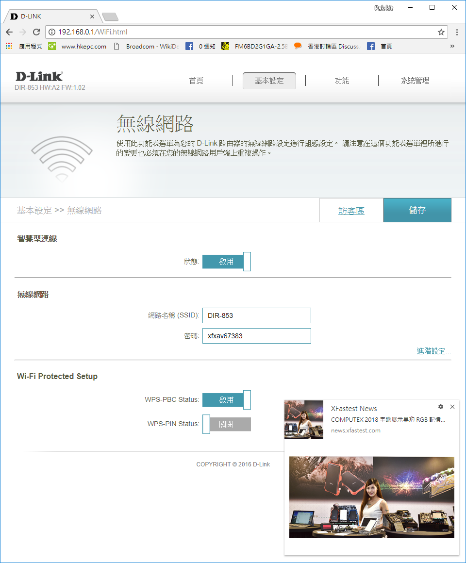Open the Chrome three-dot menu
This screenshot has width=466, height=563.
click(x=457, y=32)
